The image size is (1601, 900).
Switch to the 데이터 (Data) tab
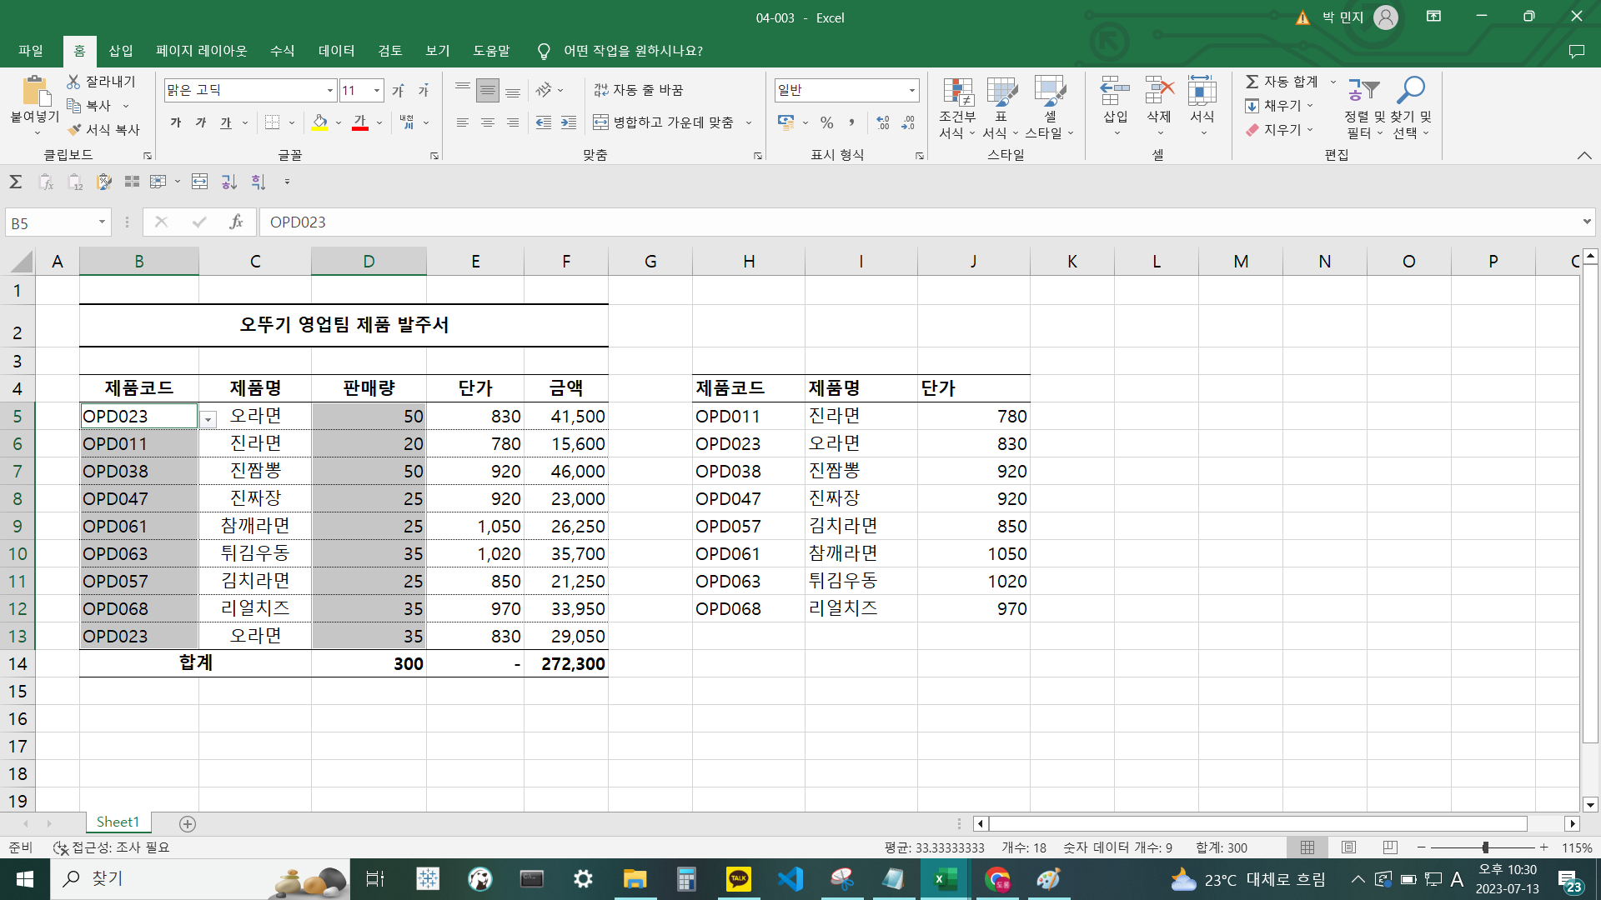[336, 51]
